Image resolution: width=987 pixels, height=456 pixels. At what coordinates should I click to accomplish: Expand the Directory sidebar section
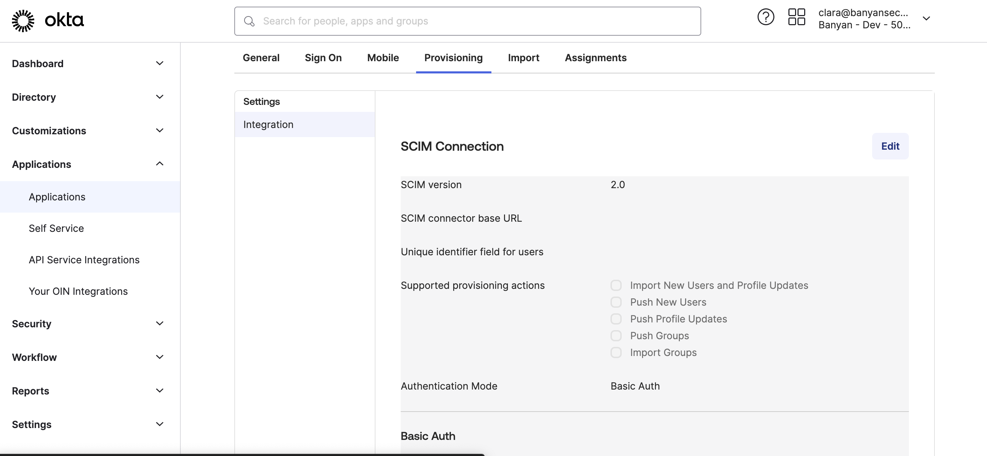coord(160,97)
